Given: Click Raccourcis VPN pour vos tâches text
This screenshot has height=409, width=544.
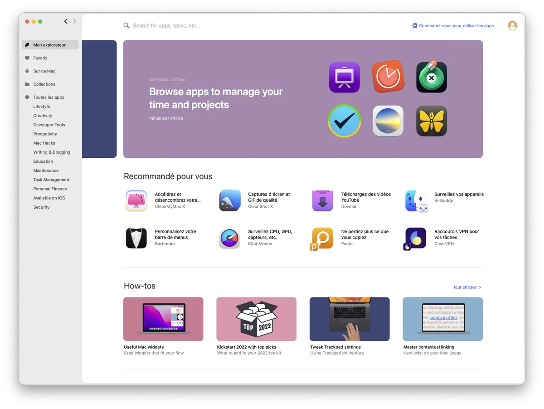Looking at the screenshot, I should tap(457, 234).
